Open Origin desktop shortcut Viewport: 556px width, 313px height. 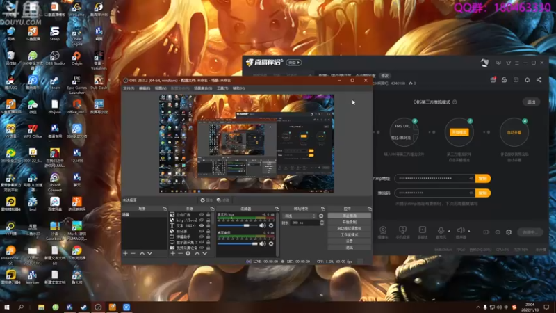coord(76,58)
